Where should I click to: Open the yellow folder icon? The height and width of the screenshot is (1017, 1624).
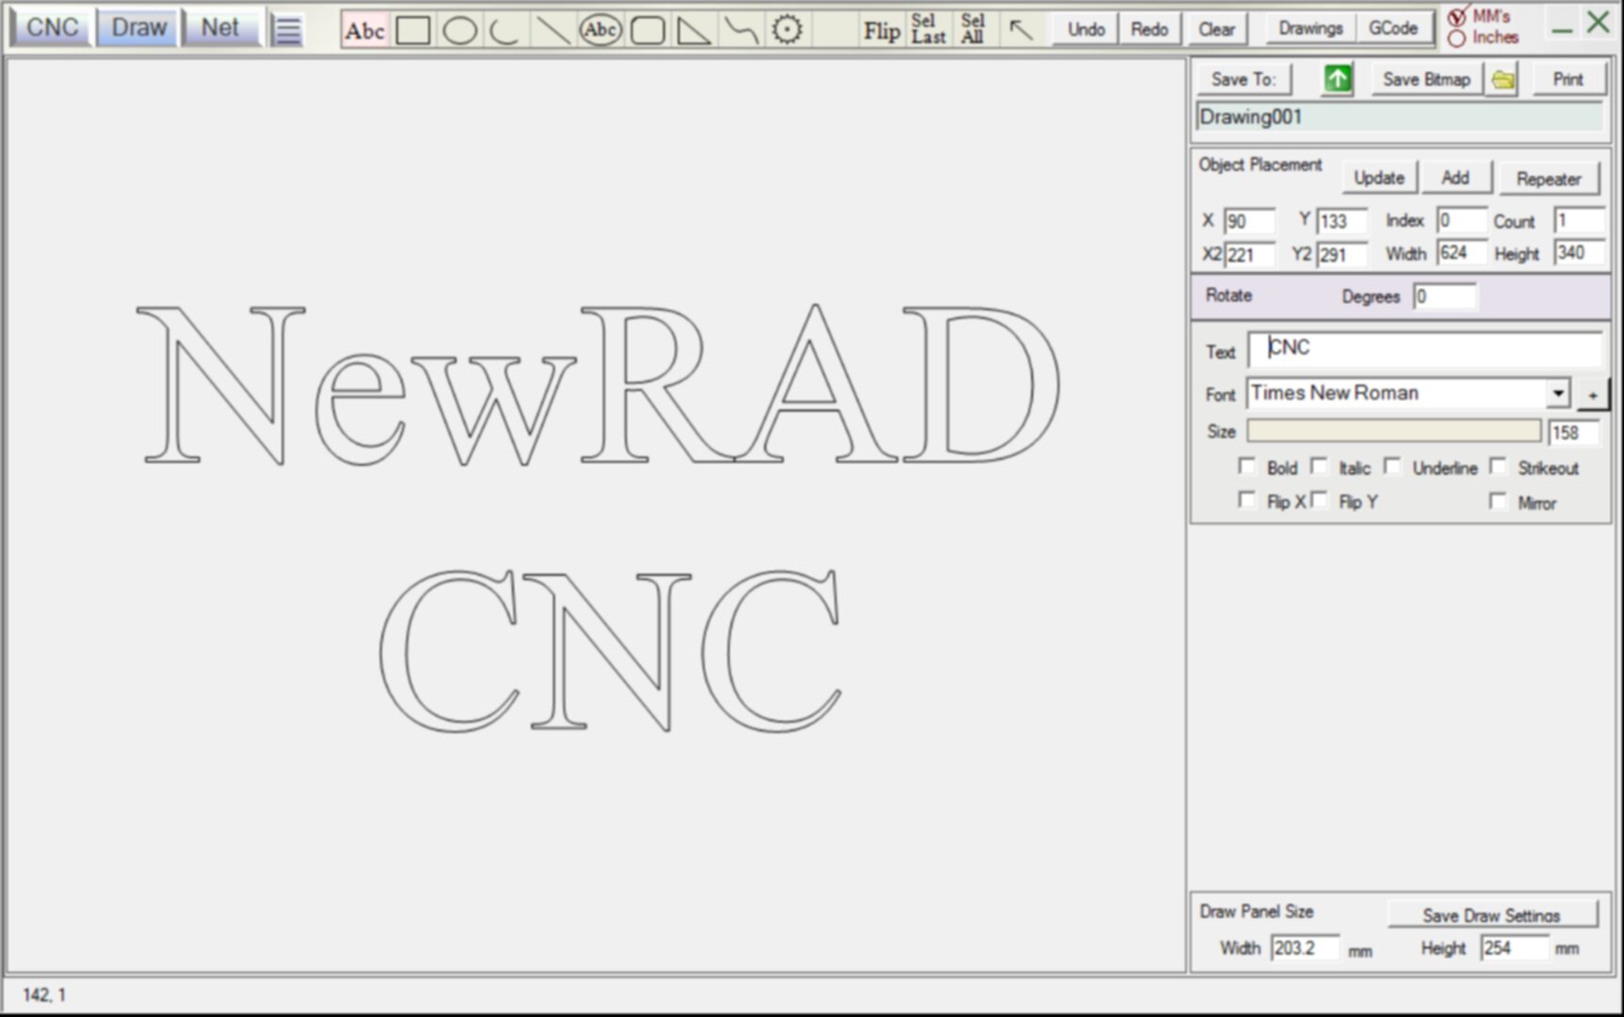coord(1503,80)
